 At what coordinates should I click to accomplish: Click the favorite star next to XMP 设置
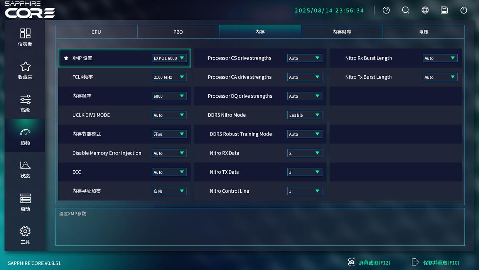pyautogui.click(x=66, y=58)
